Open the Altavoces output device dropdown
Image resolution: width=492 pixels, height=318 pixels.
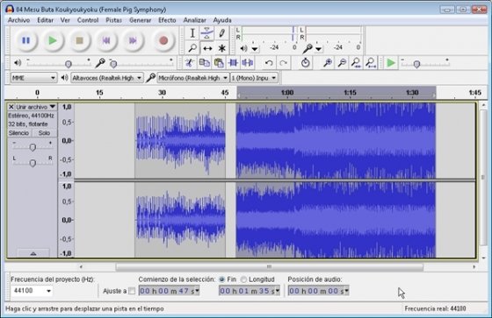(x=107, y=78)
